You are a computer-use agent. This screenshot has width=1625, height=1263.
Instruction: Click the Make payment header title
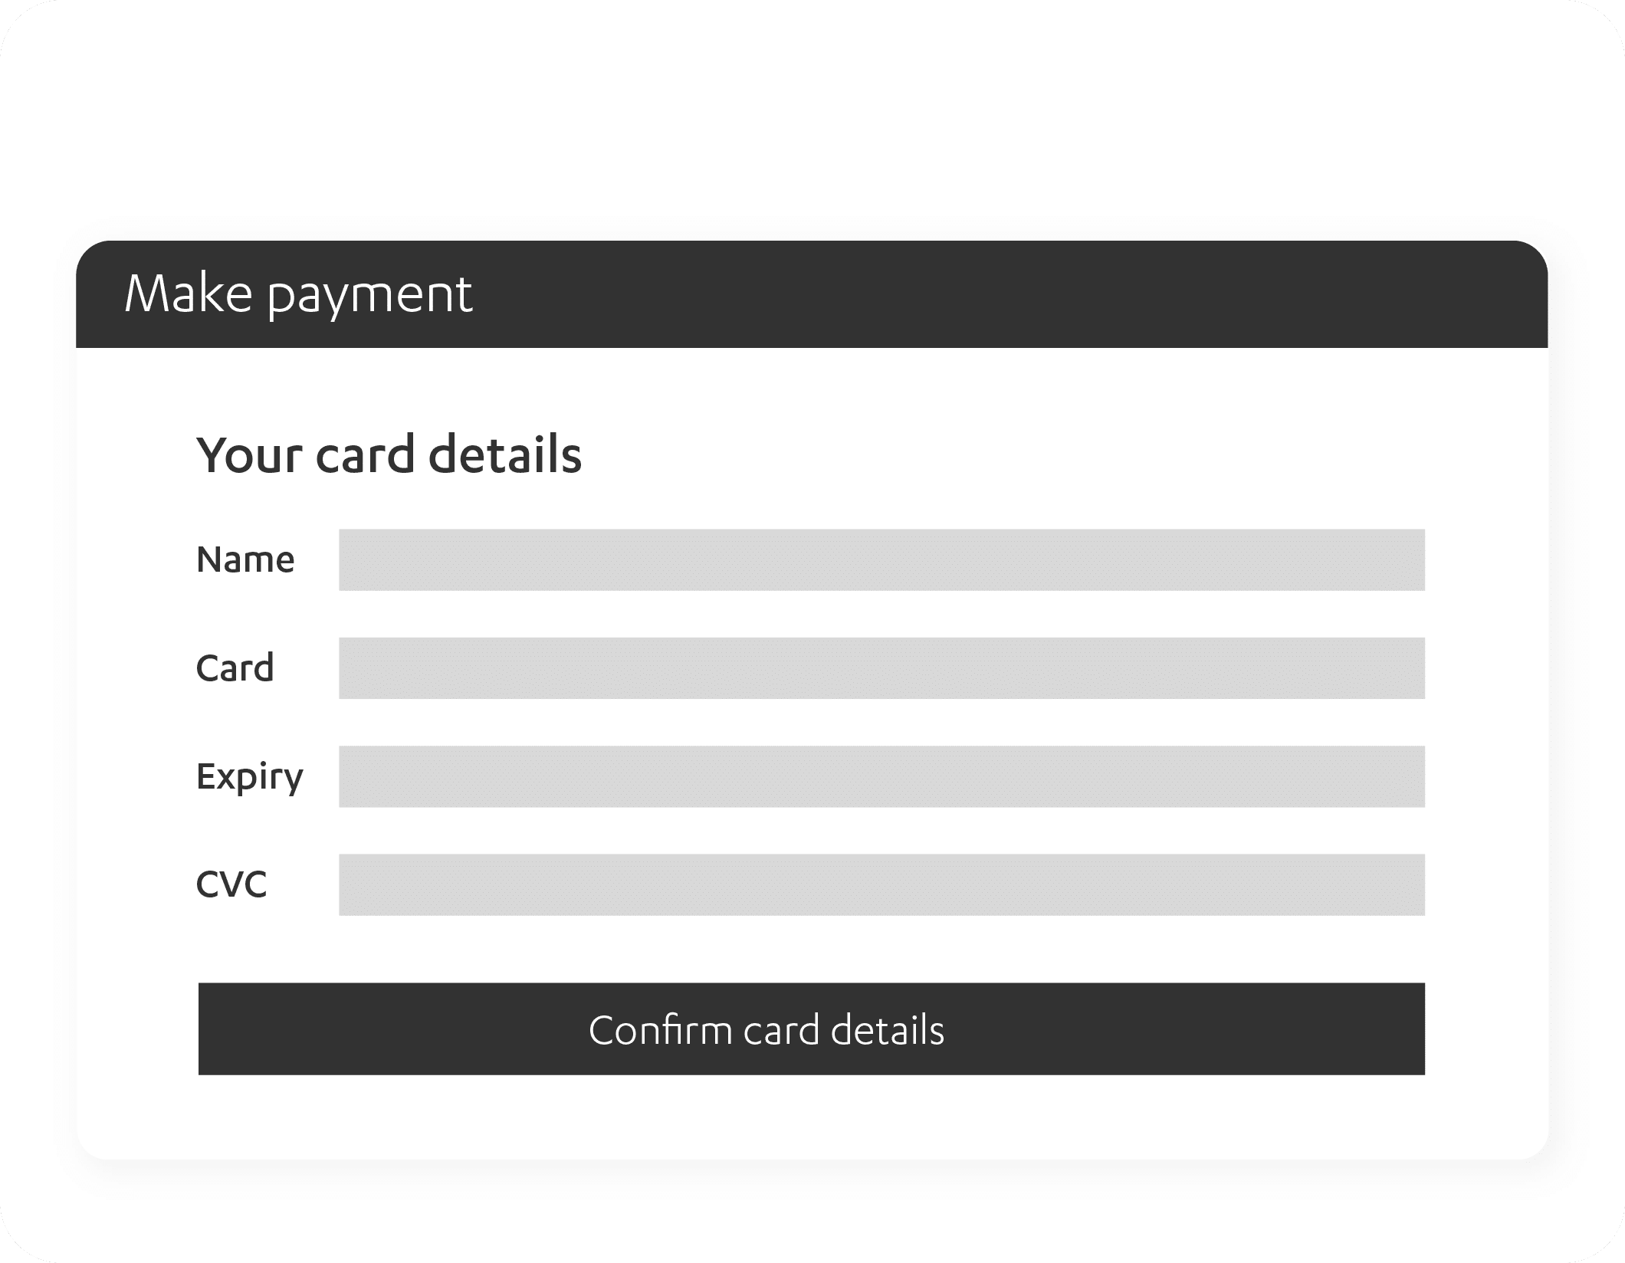(298, 294)
